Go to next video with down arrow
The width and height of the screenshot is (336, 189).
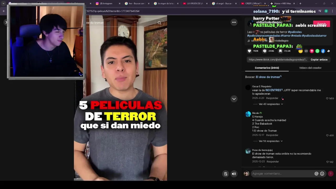pos(234,99)
